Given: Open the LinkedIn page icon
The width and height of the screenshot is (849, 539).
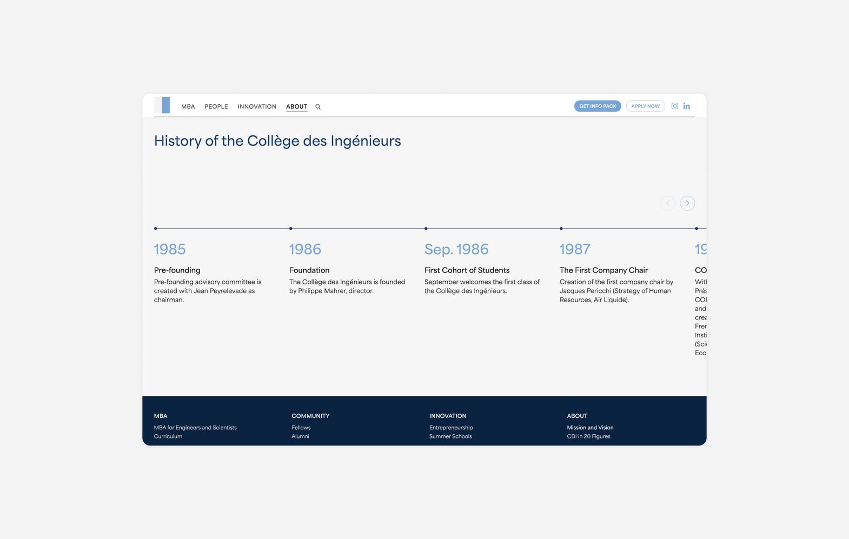Looking at the screenshot, I should pyautogui.click(x=686, y=107).
